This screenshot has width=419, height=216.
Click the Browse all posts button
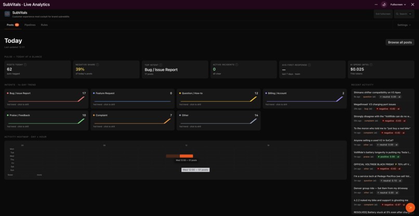point(400,42)
